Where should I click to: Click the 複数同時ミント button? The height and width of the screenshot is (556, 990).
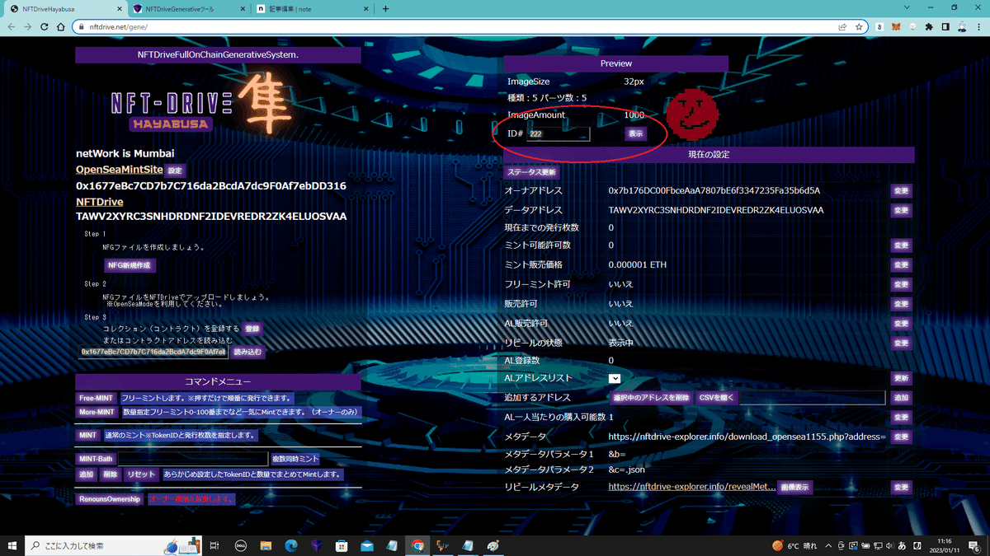(295, 459)
